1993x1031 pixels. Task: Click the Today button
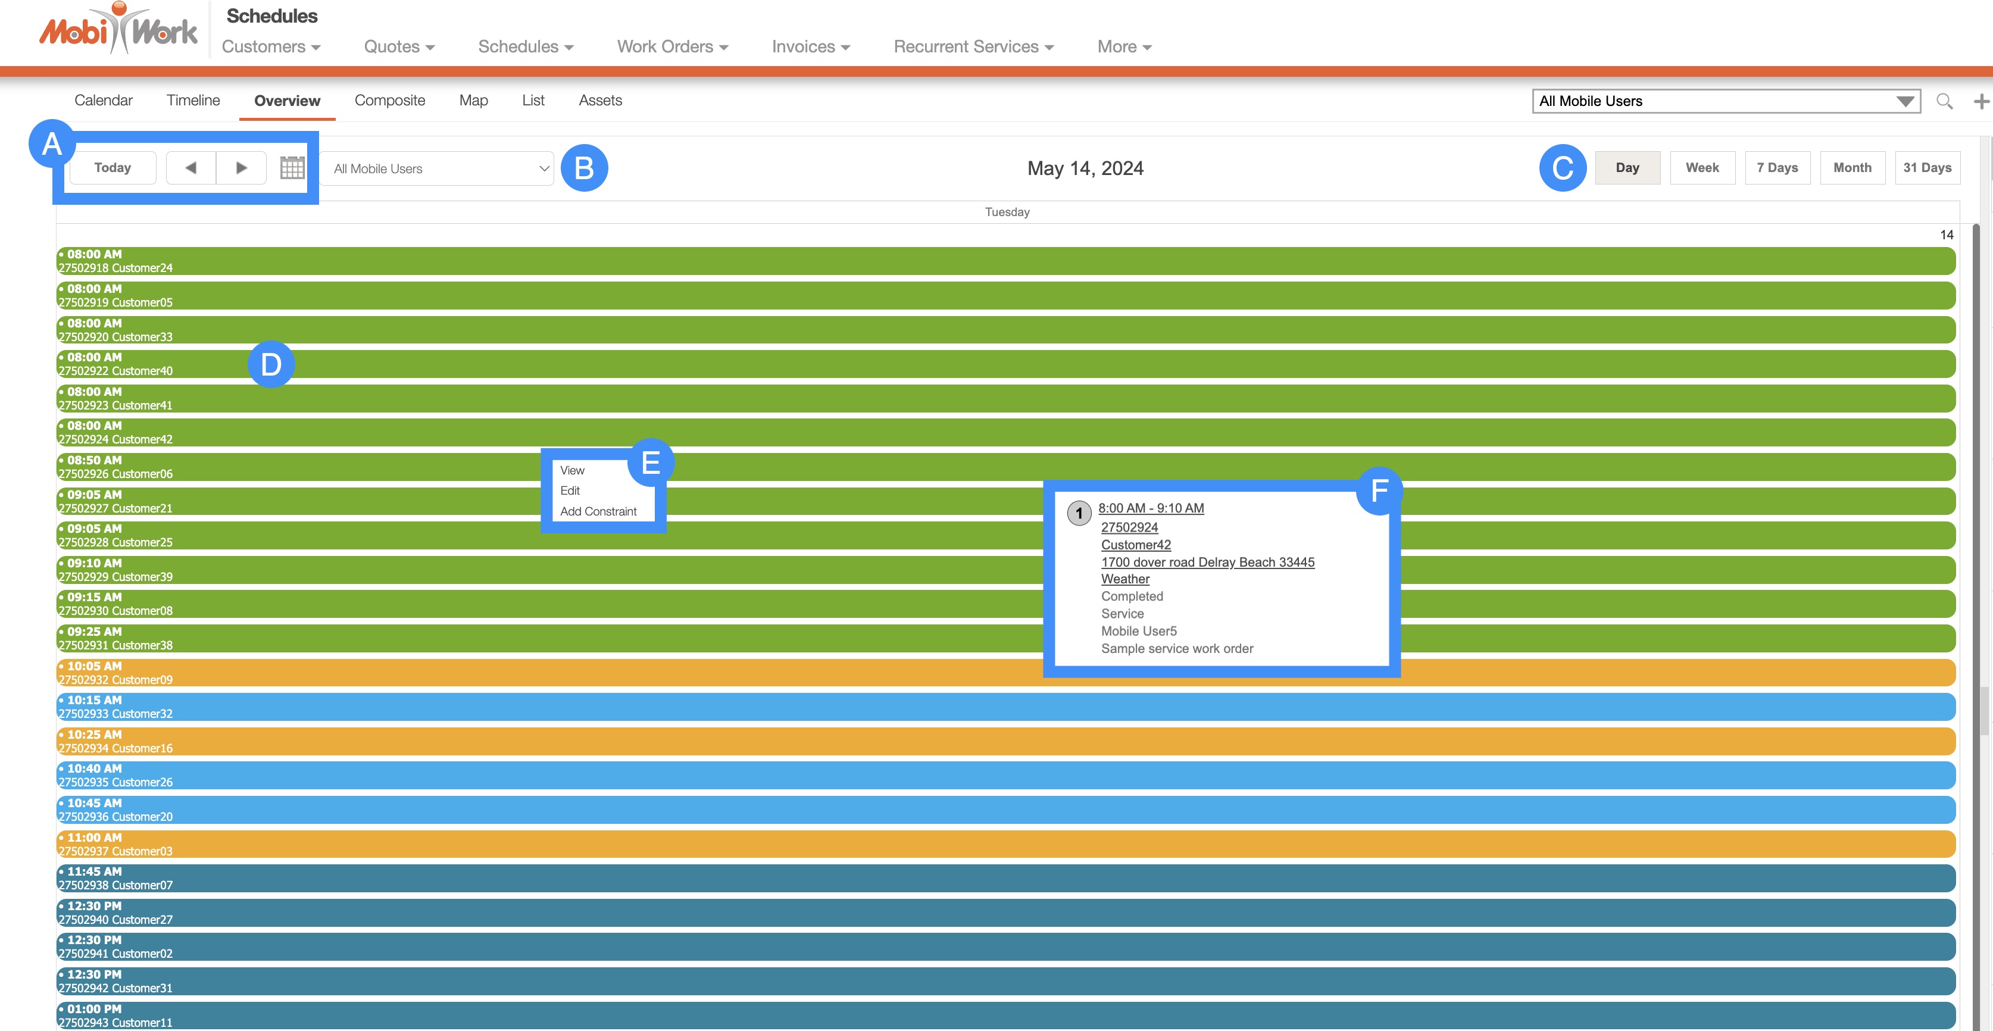point(112,168)
